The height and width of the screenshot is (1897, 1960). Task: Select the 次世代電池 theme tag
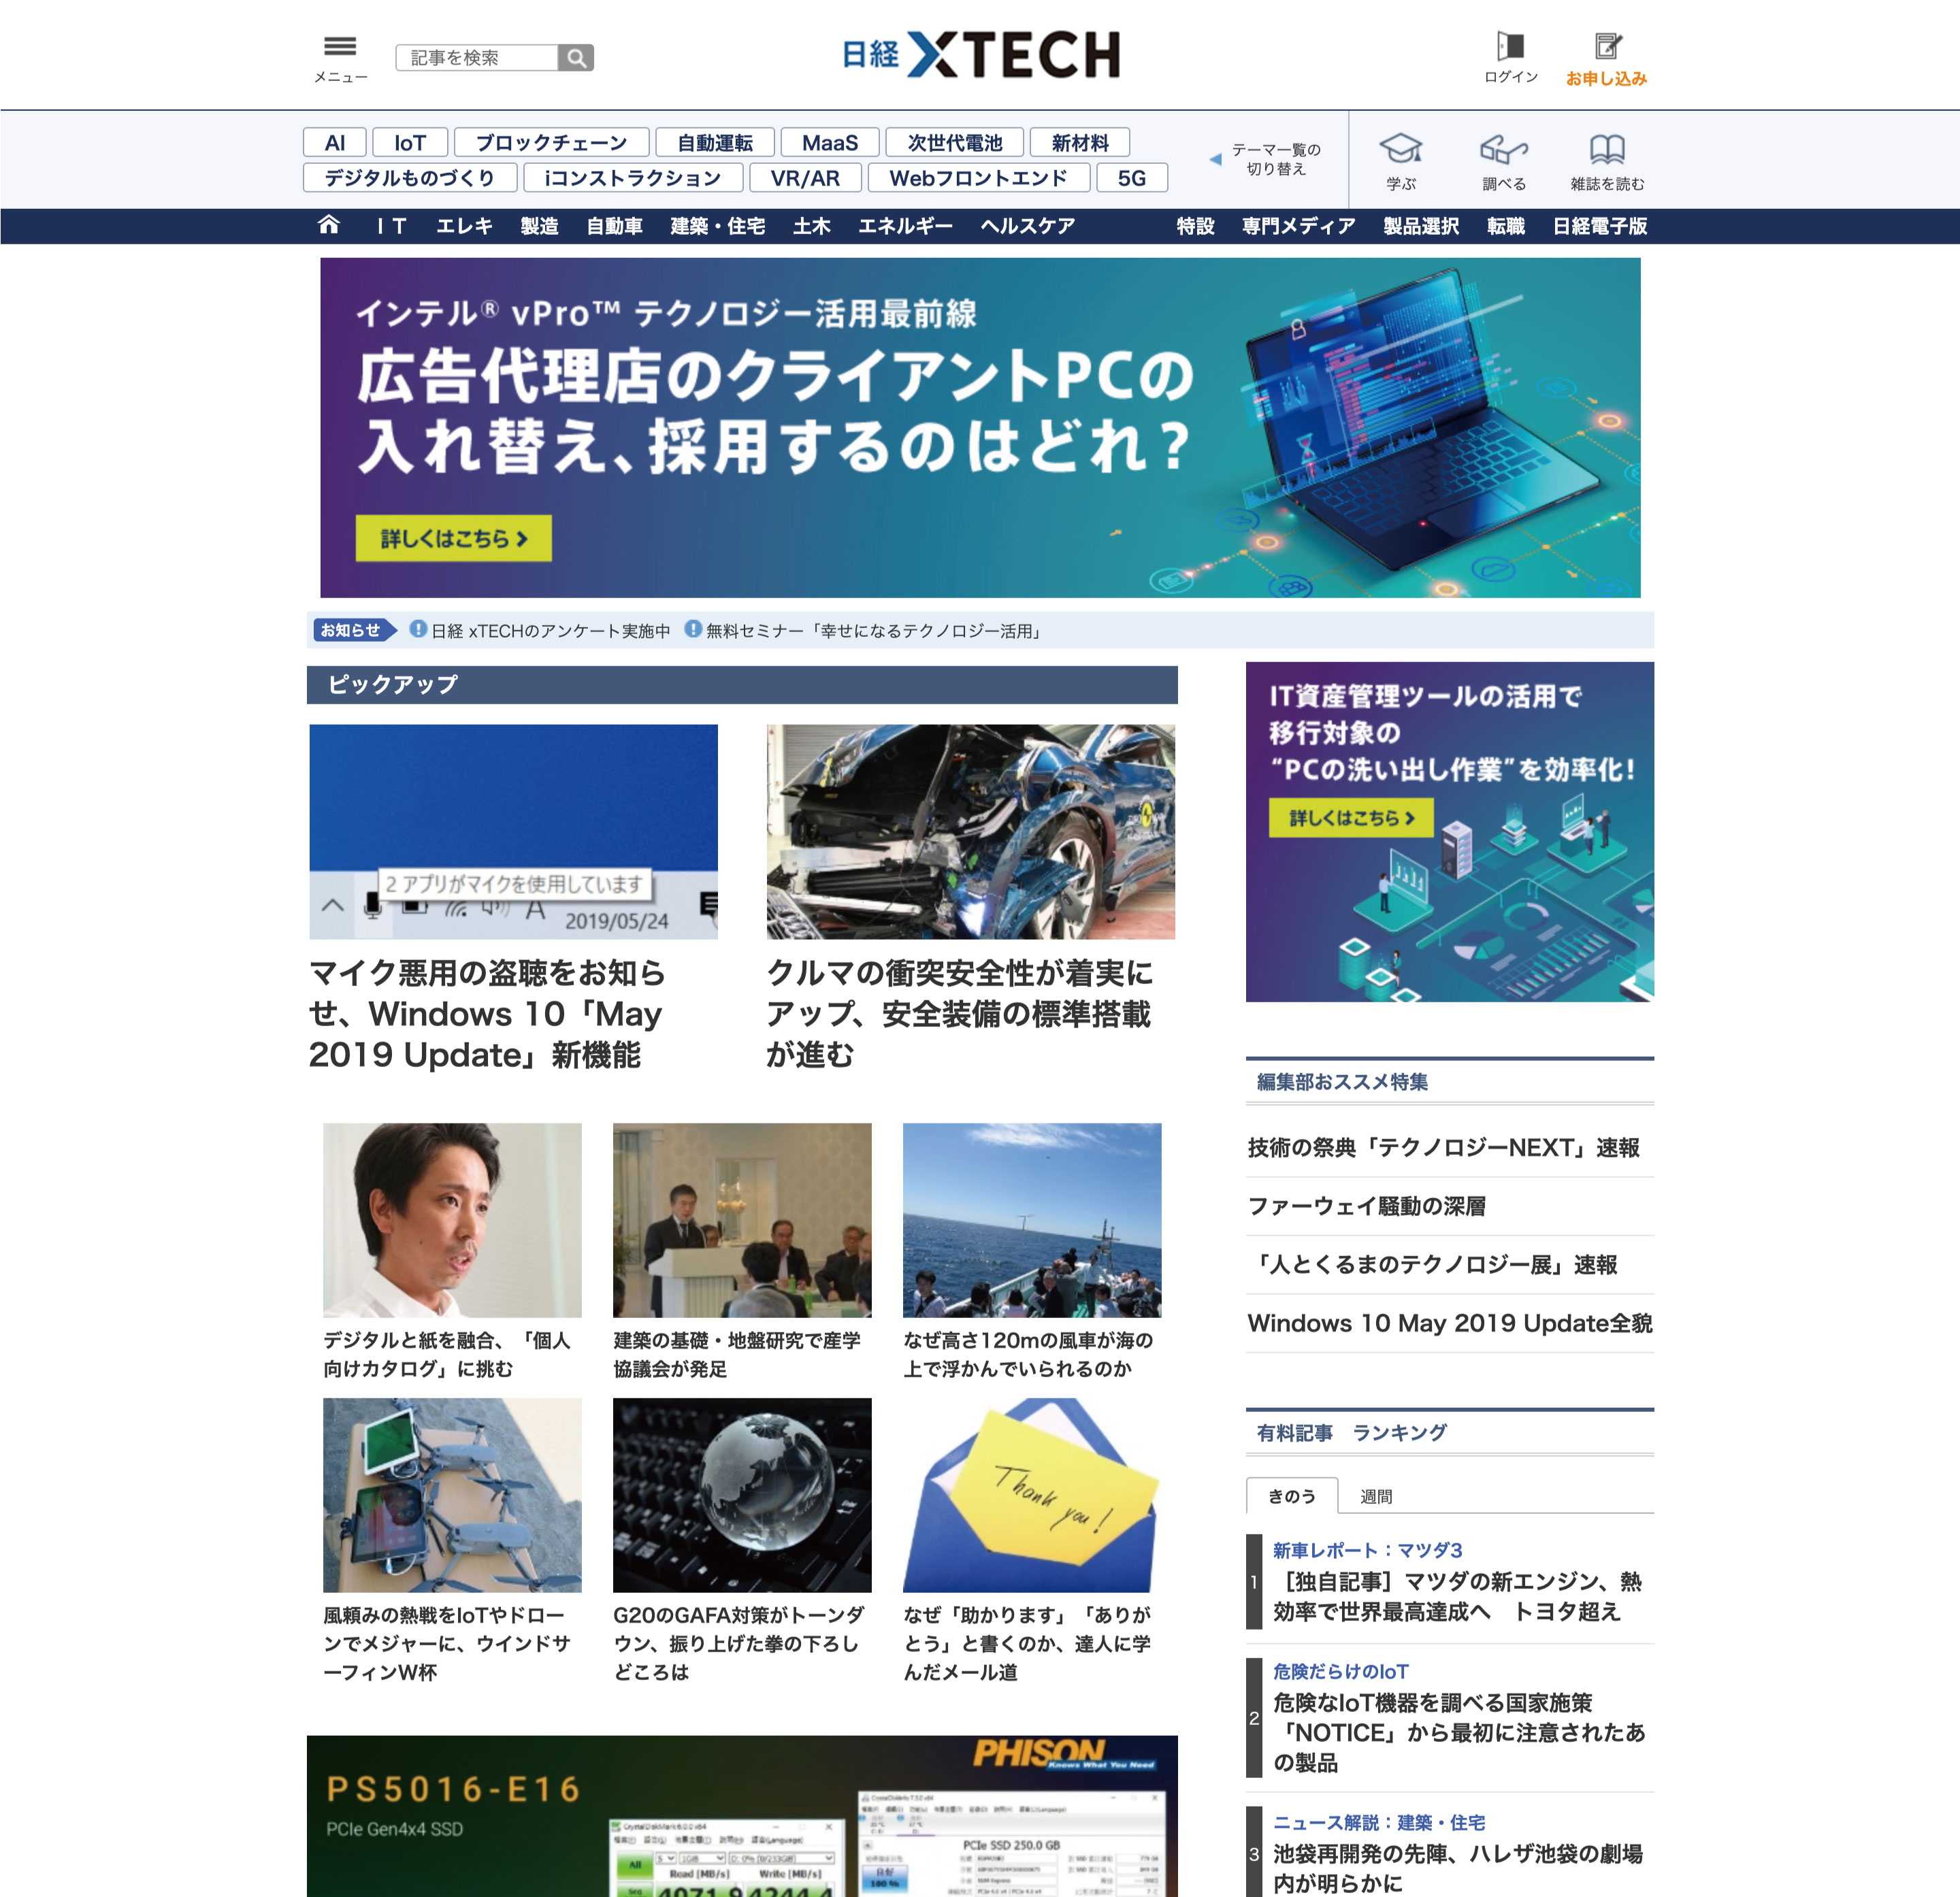coord(955,143)
